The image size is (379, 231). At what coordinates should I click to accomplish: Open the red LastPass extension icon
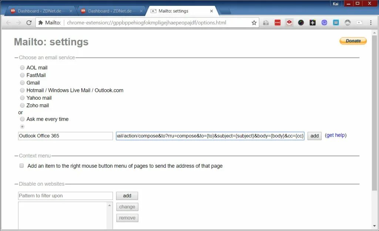point(278,23)
